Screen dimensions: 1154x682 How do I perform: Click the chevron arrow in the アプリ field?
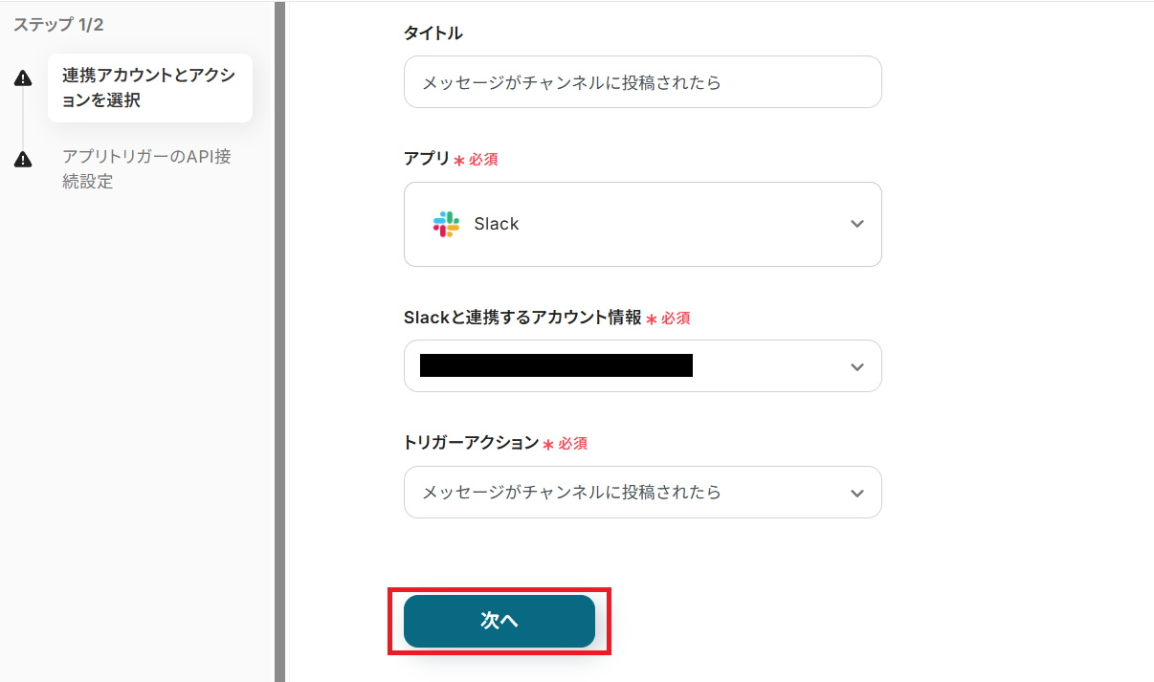point(856,224)
